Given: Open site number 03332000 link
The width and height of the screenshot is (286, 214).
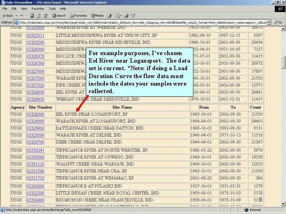Looking at the screenshot, I should (x=35, y=186).
